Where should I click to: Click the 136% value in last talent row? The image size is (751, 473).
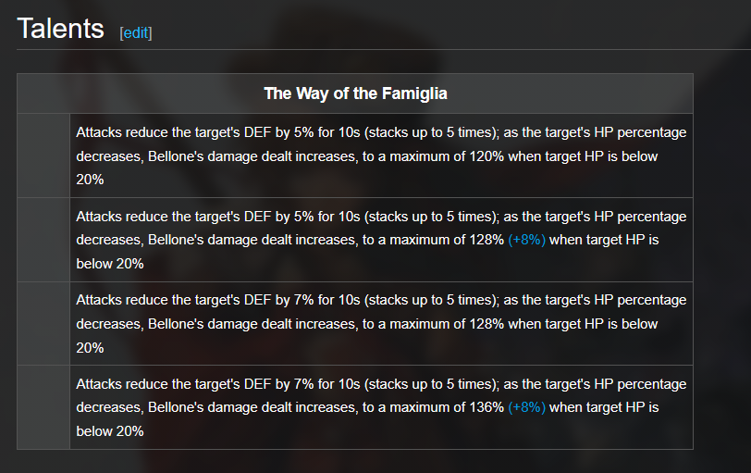coord(486,407)
